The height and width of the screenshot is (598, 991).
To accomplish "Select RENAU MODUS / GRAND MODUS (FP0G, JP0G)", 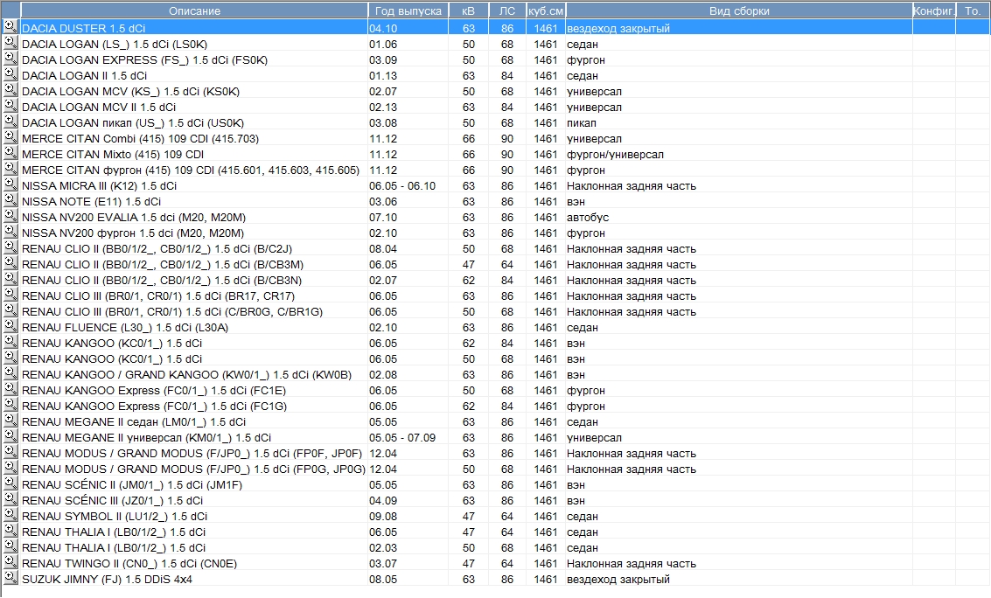I will 193,469.
